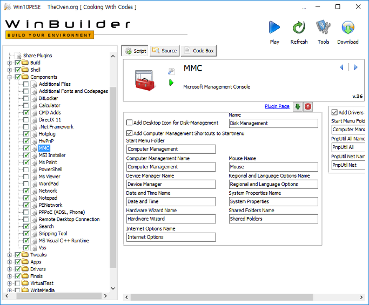Click the MMC red toolbox logo

(145, 80)
